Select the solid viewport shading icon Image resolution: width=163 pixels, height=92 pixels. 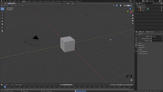tap(128, 6)
